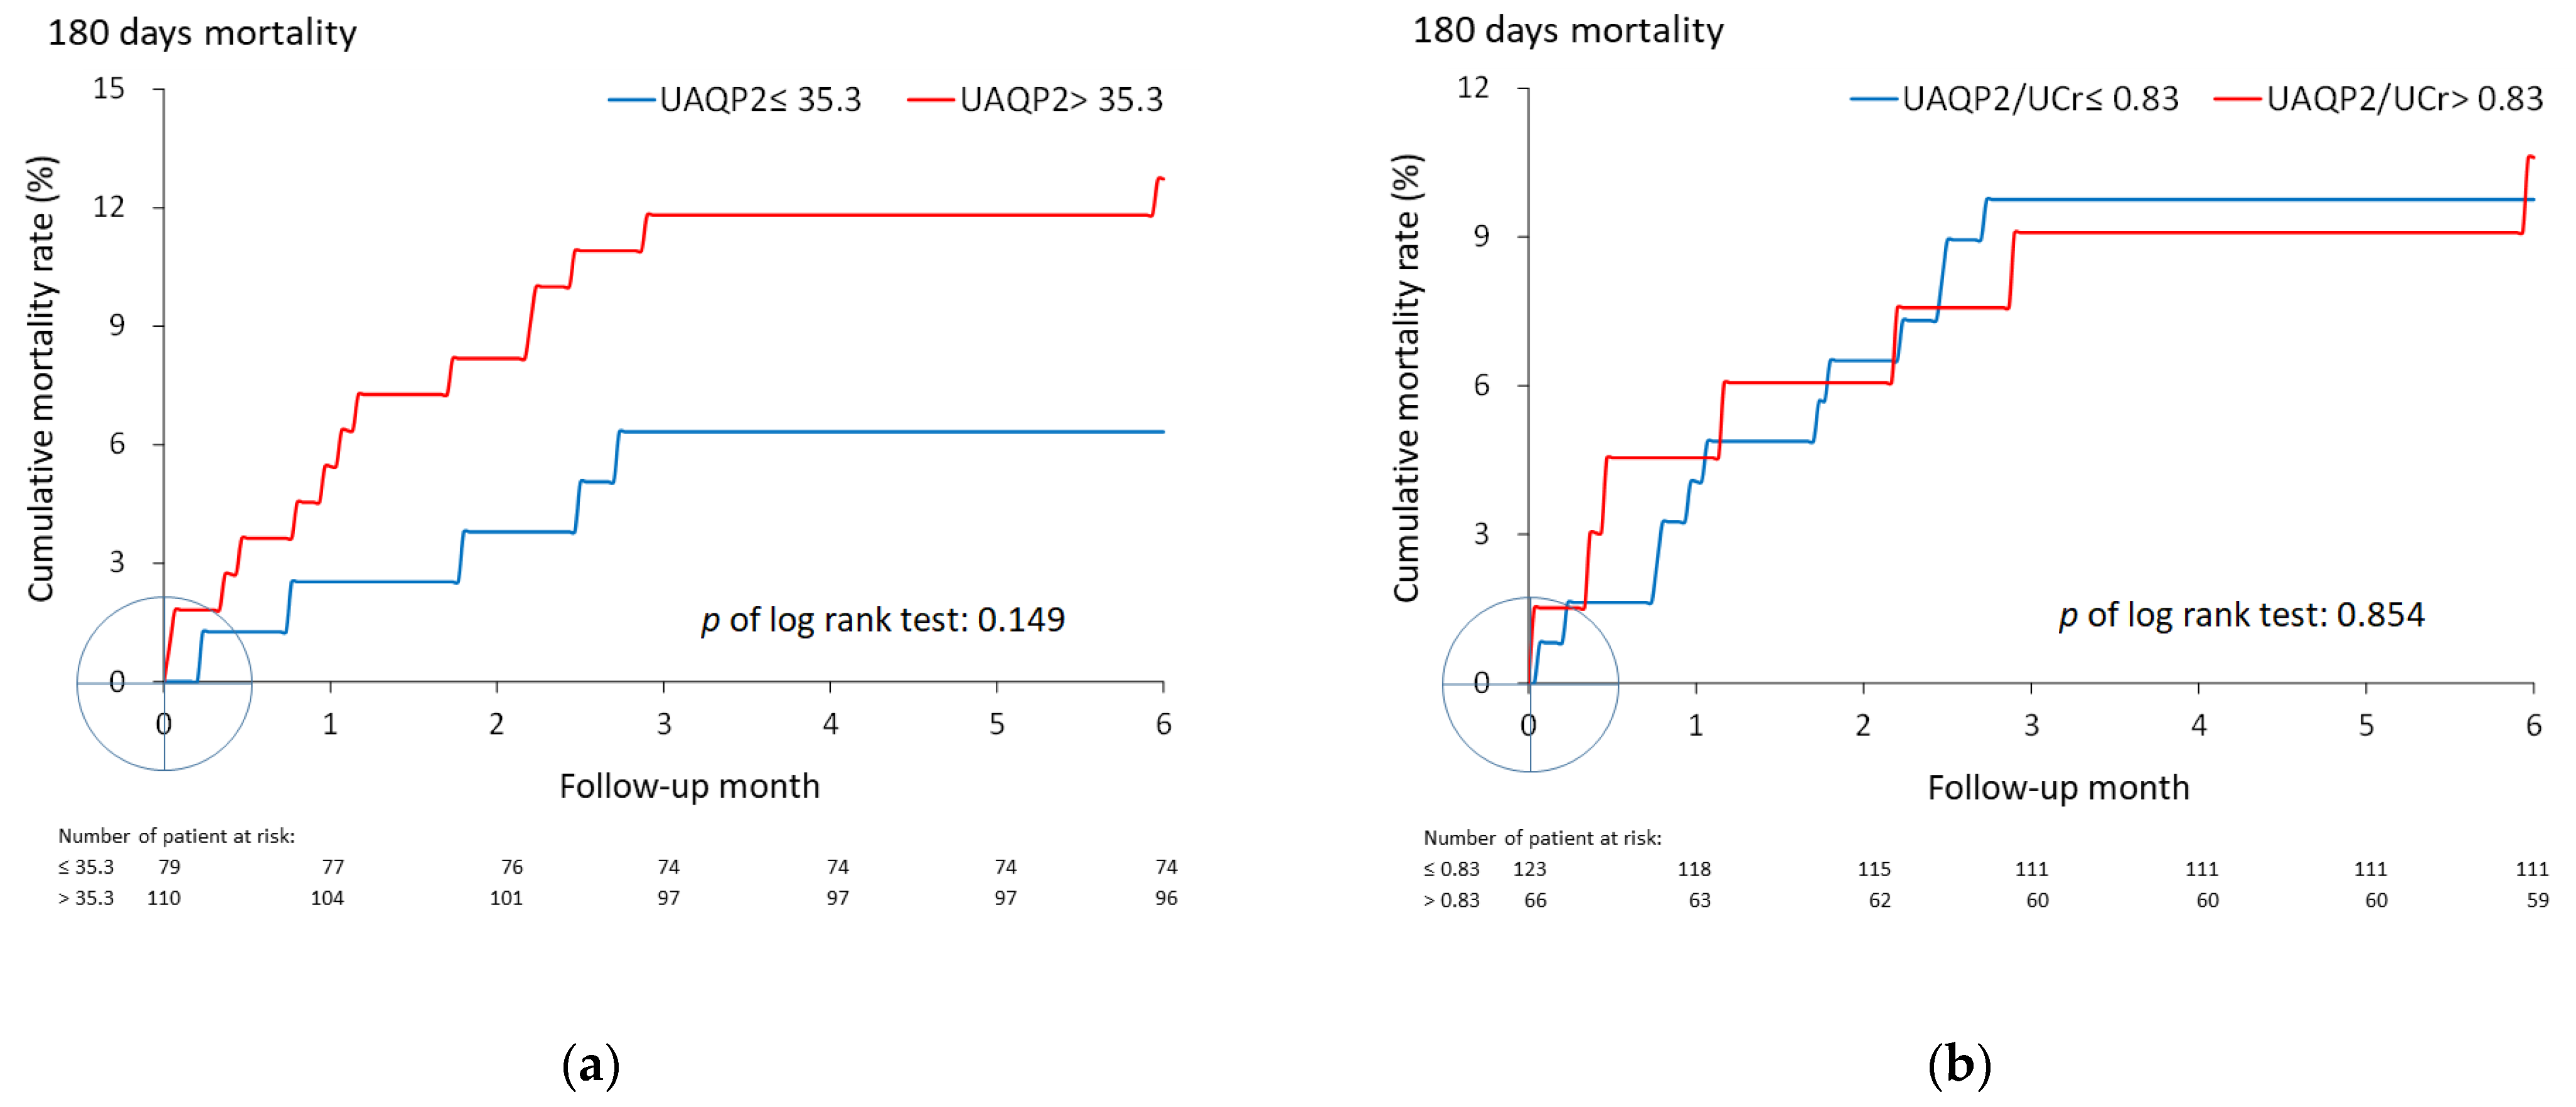Screen dimensions: 2576x1107
Task: Click the Number of patient at risk heading in panel (b)
Action: [x=1542, y=838]
